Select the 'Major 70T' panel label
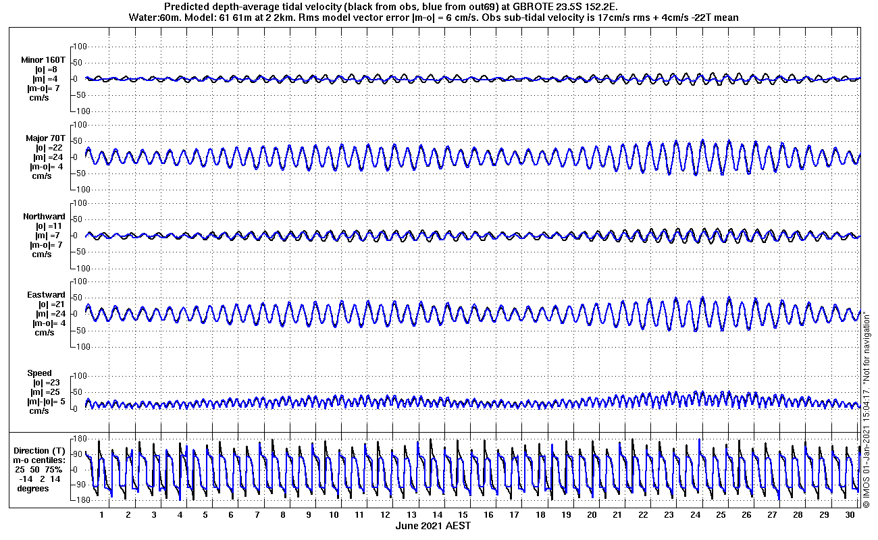The height and width of the screenshot is (540, 878). pos(45,138)
